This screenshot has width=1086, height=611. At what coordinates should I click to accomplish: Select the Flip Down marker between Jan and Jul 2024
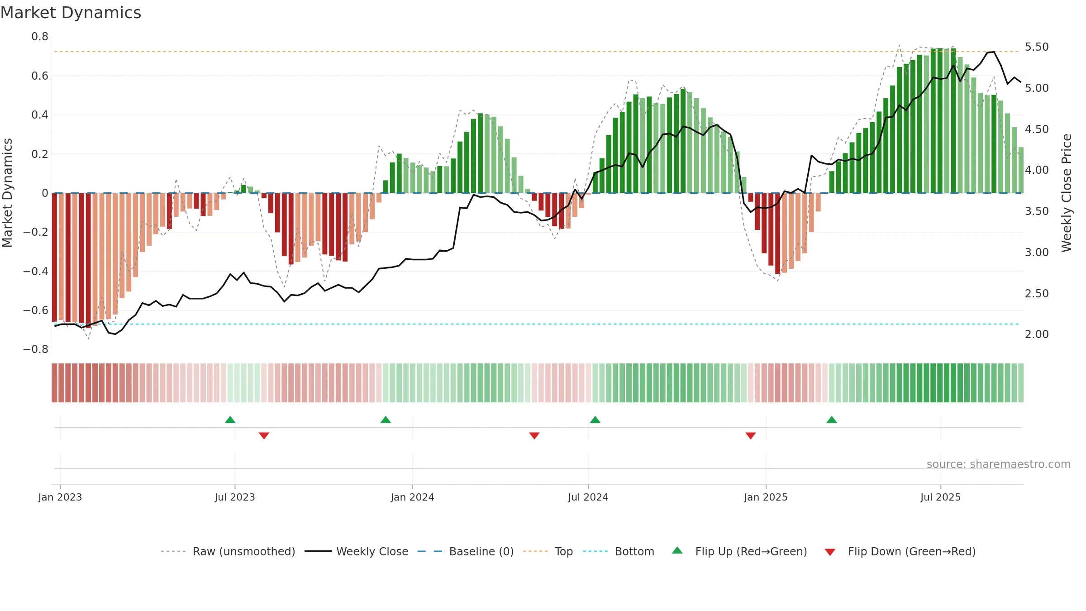pyautogui.click(x=534, y=435)
